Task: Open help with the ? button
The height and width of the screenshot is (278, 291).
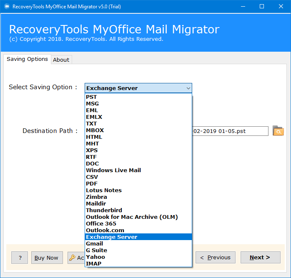Action: tap(20, 258)
